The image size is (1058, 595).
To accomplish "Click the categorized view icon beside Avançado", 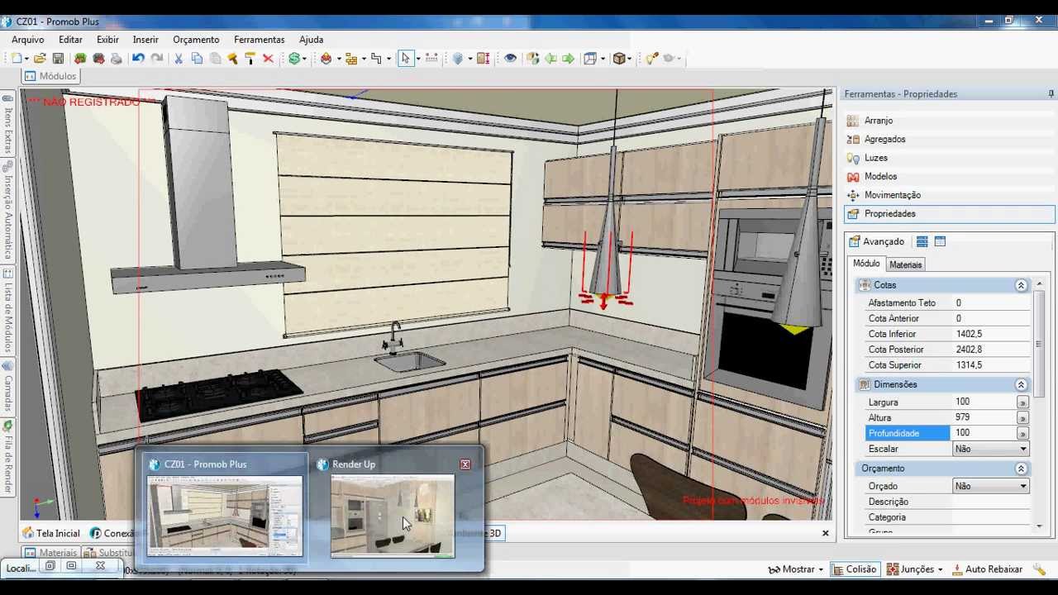I will click(922, 241).
